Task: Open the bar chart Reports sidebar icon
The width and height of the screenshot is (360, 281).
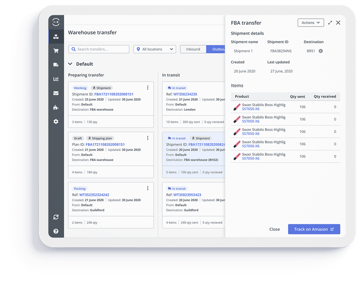Action: coord(56,79)
